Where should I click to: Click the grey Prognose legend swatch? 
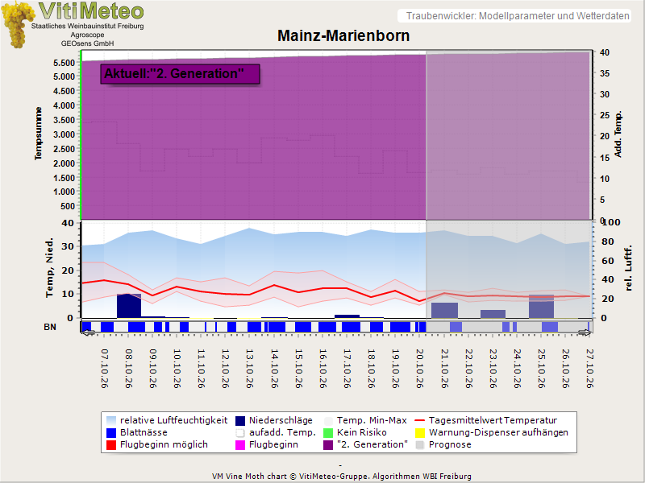pyautogui.click(x=419, y=445)
